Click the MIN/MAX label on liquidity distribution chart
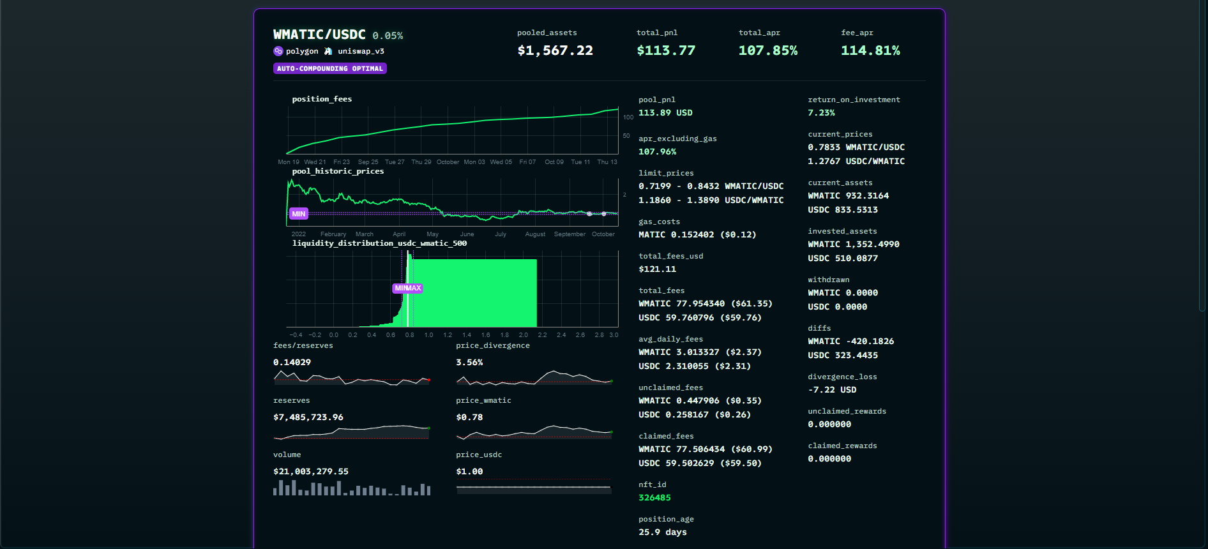The image size is (1208, 549). [x=407, y=288]
